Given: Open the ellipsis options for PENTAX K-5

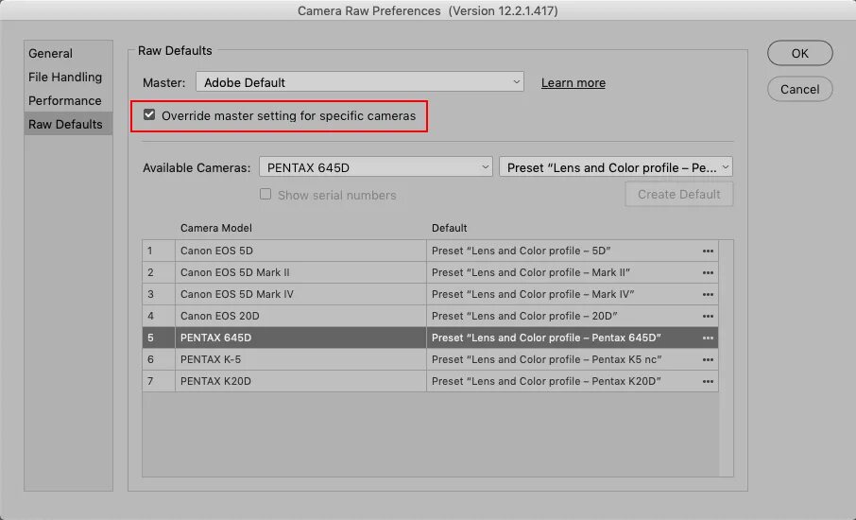Looking at the screenshot, I should [708, 359].
